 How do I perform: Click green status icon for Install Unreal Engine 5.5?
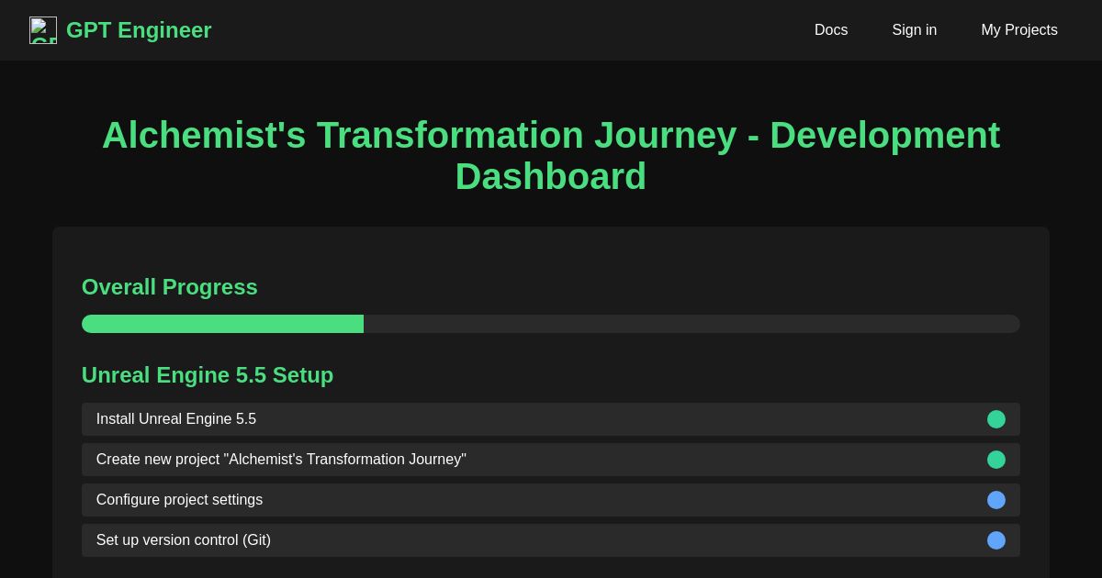pyautogui.click(x=996, y=419)
